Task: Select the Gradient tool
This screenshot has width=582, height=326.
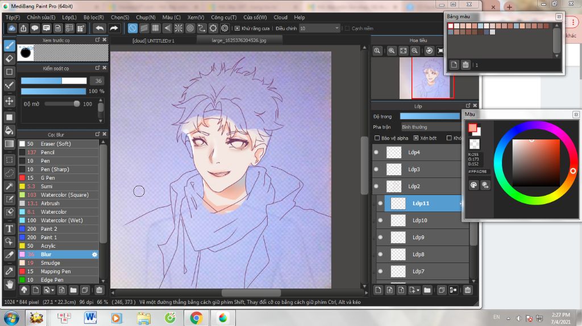Action: pos(9,144)
